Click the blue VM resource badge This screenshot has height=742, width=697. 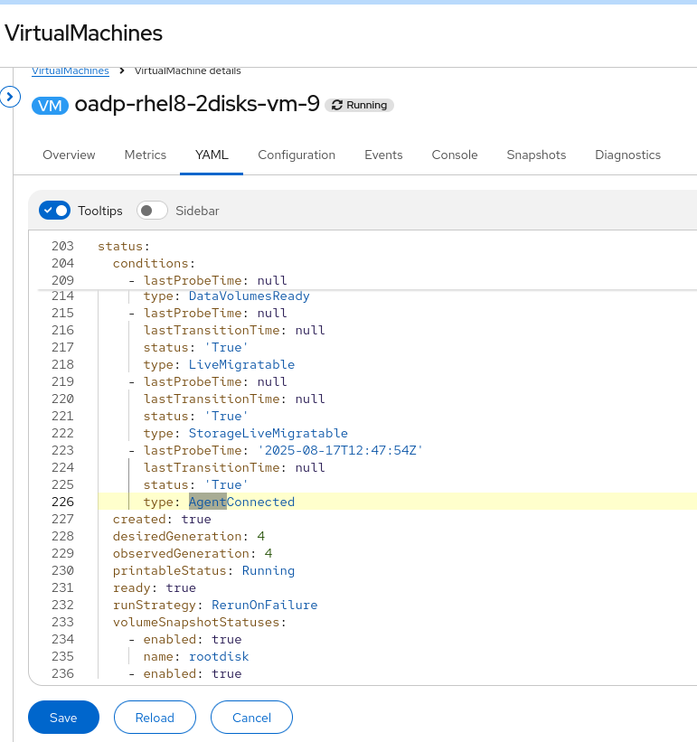[x=50, y=105]
